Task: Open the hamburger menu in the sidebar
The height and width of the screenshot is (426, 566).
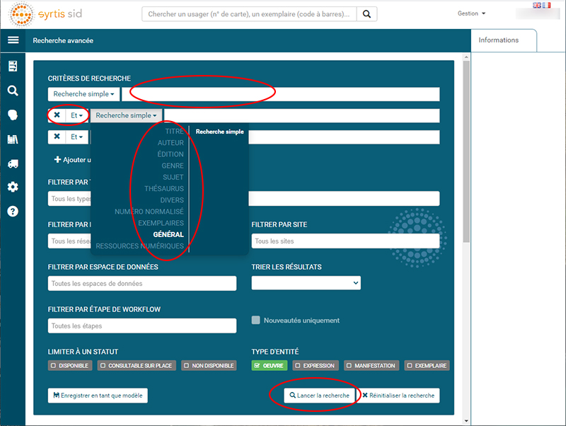Action: [13, 40]
